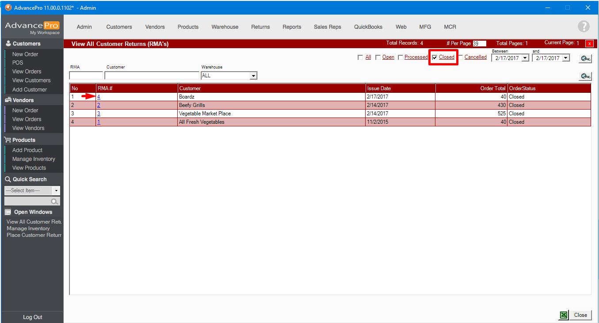The height and width of the screenshot is (323, 599).
Task: Uncheck the Closed status checkbox
Action: coord(435,57)
